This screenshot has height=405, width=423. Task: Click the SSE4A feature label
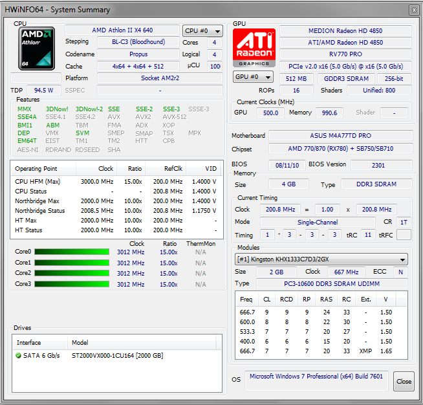[27, 117]
